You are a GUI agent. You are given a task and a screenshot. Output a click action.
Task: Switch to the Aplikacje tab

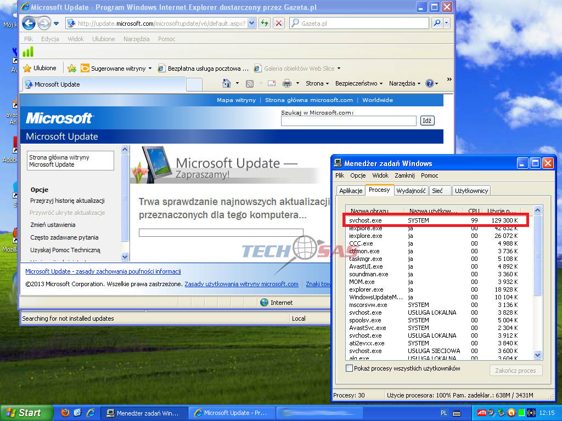tap(351, 191)
